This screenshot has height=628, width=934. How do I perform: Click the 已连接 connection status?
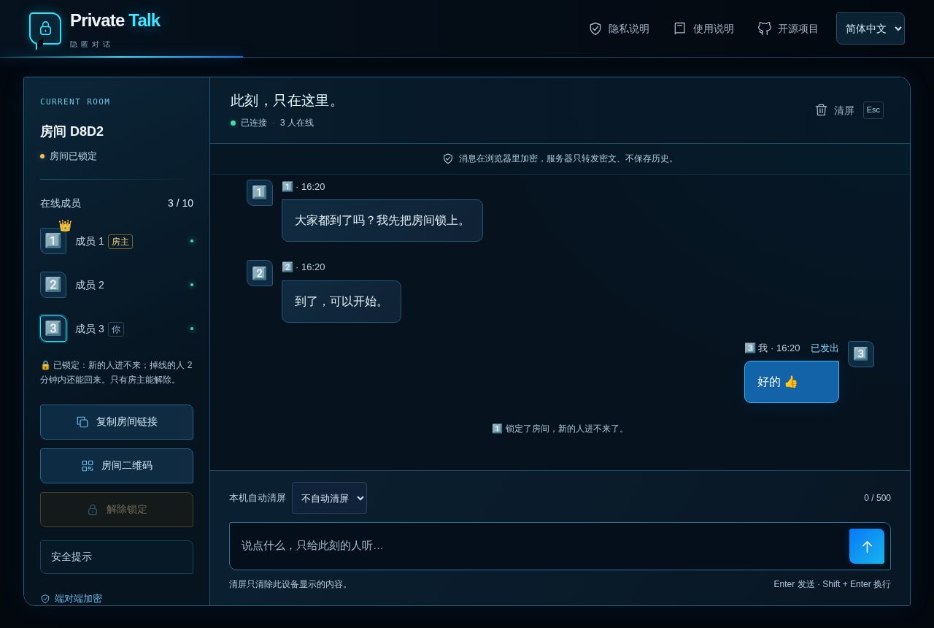coord(254,123)
